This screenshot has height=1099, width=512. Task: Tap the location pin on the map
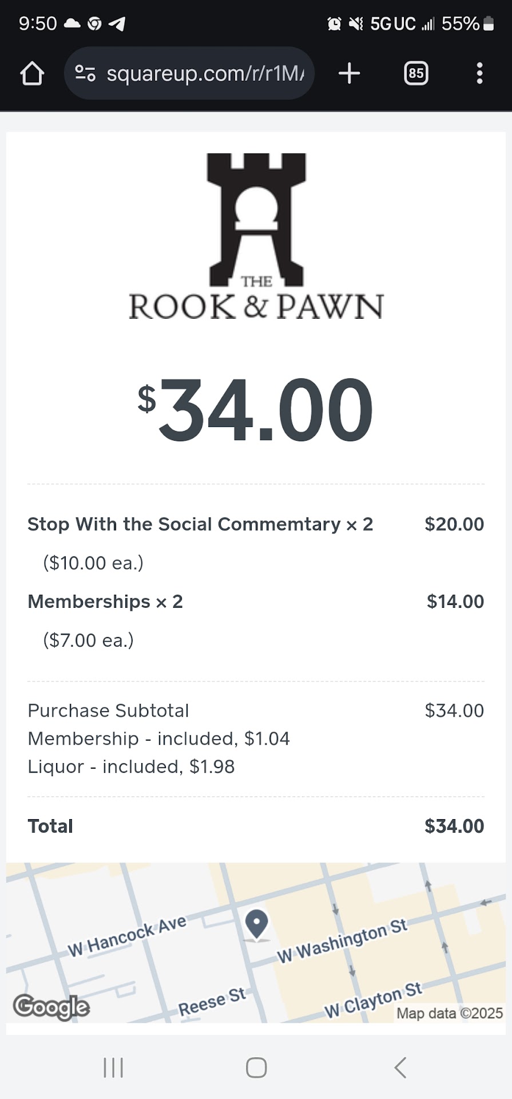(x=256, y=923)
